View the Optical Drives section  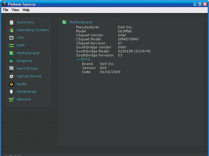tap(29, 76)
